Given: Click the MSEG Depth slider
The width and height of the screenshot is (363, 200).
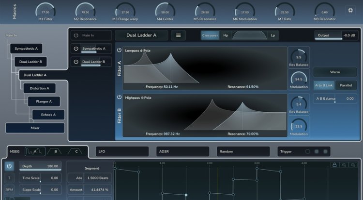Looking at the screenshot, I should (x=40, y=166).
